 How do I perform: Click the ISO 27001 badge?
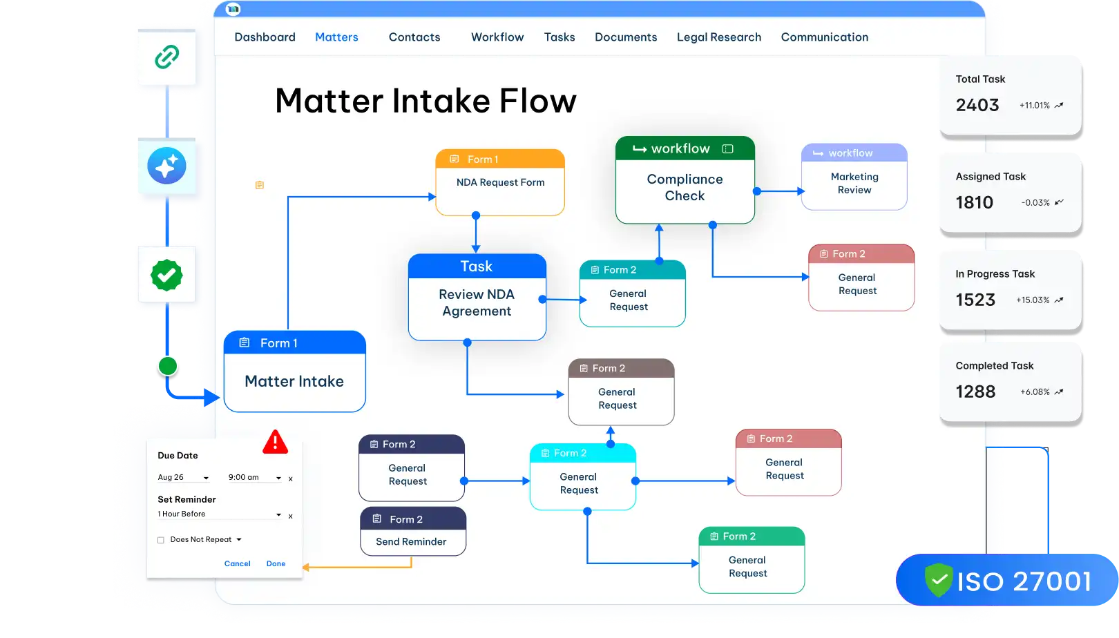click(x=1007, y=580)
